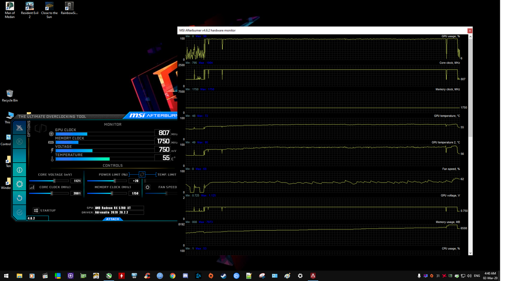This screenshot has width=530, height=281.
Task: Click the Memory usage current value 6508
Action: click(x=464, y=228)
